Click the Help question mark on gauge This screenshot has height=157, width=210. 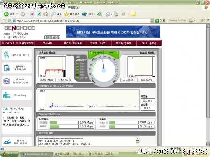(117, 53)
